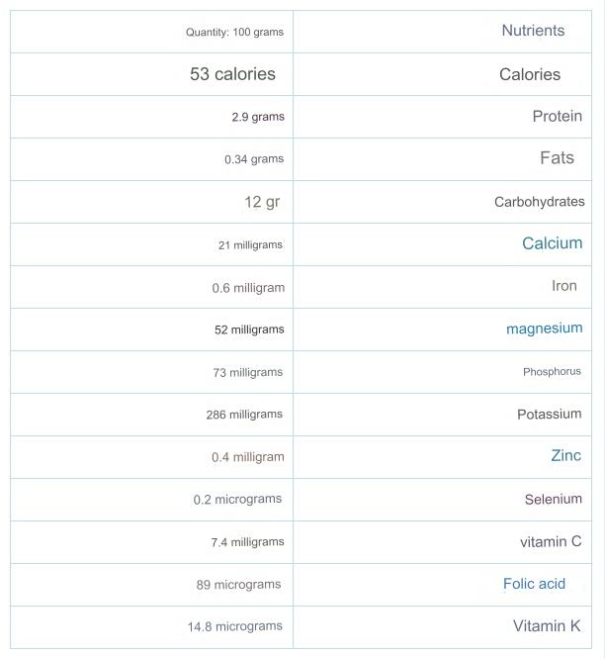Click the Vitamin K row label
The image size is (605, 659).
(547, 626)
